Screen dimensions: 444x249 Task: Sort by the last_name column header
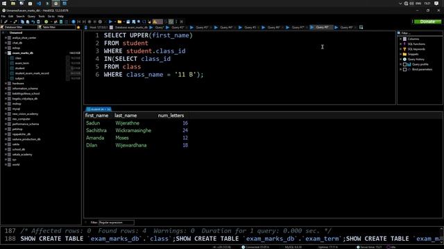126,116
